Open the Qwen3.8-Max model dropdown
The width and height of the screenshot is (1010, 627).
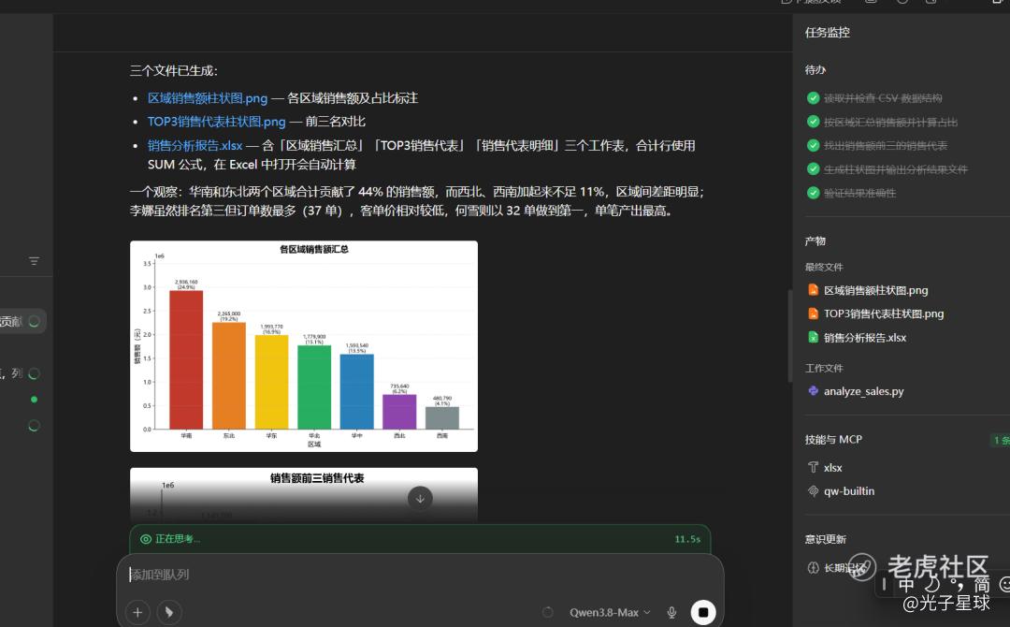(x=610, y=612)
